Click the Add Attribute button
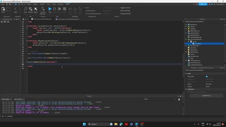The width and height of the screenshot is (226, 127). (206, 96)
